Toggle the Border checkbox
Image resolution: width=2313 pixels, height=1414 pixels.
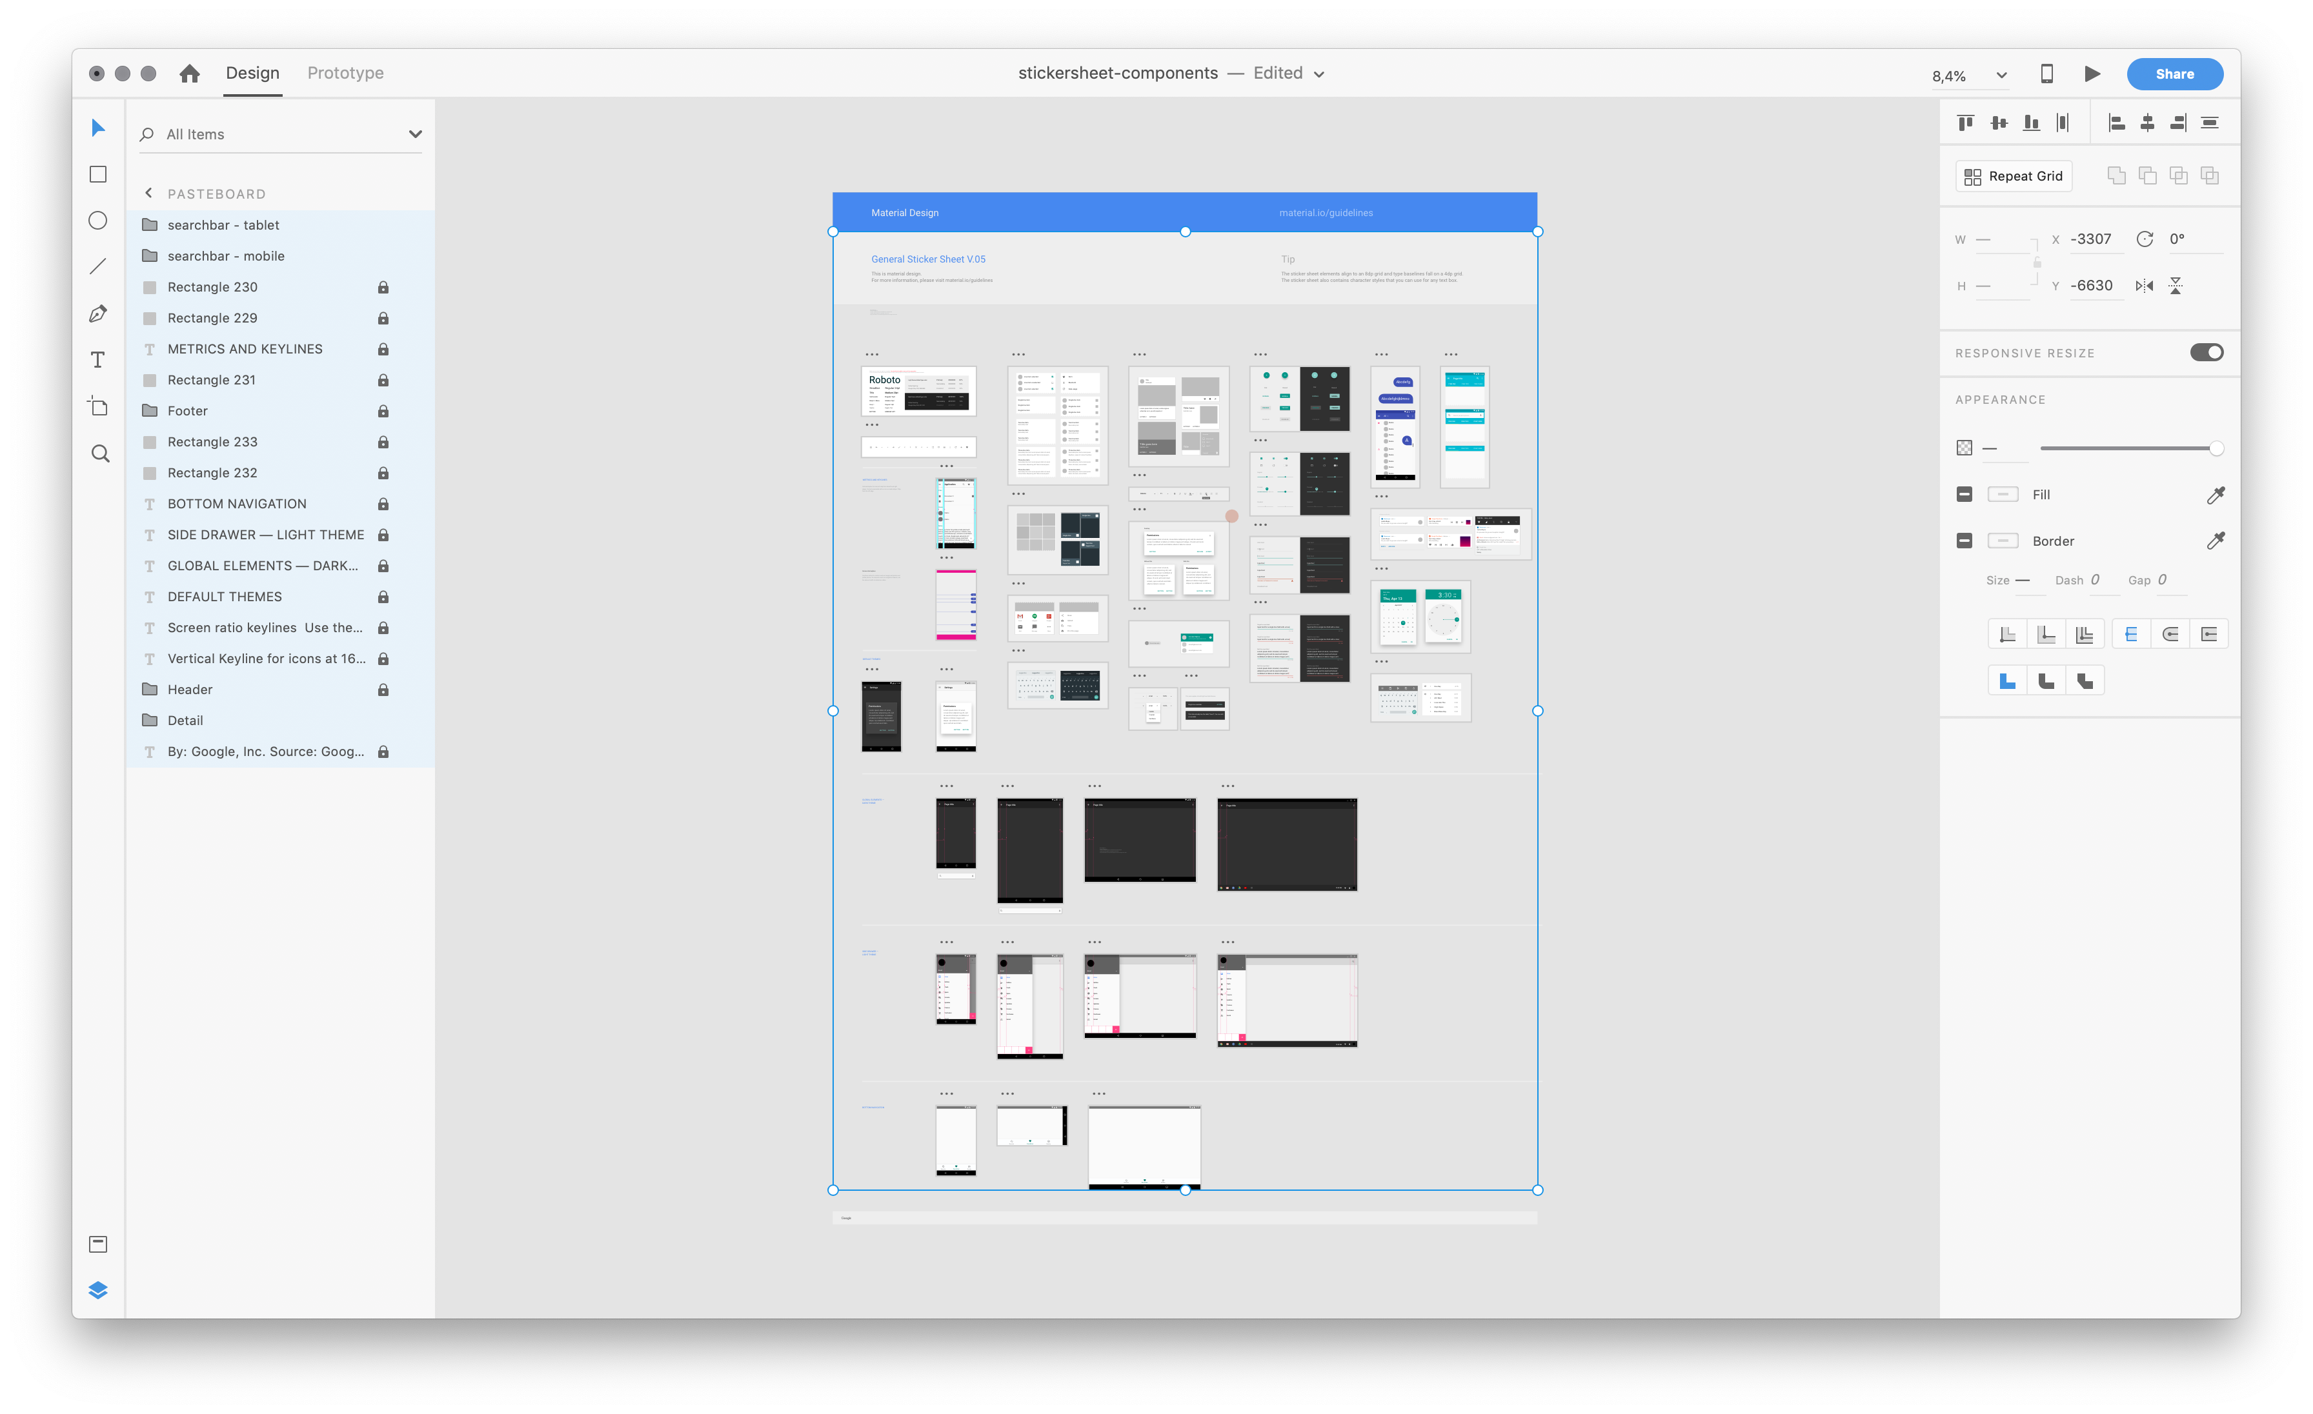point(1964,541)
